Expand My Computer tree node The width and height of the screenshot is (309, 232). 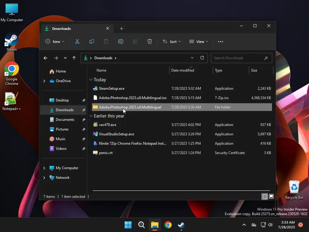pos(44,168)
